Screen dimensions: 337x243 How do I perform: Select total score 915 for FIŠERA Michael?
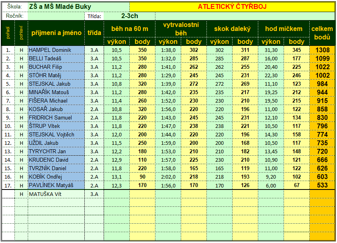click(322, 101)
